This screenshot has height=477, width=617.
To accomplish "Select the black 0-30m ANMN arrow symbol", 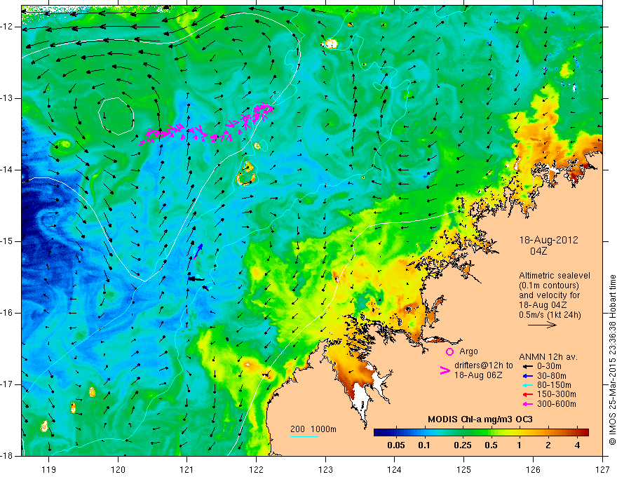I will click(x=527, y=366).
